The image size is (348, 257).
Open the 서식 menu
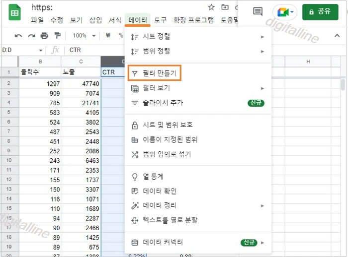115,20
